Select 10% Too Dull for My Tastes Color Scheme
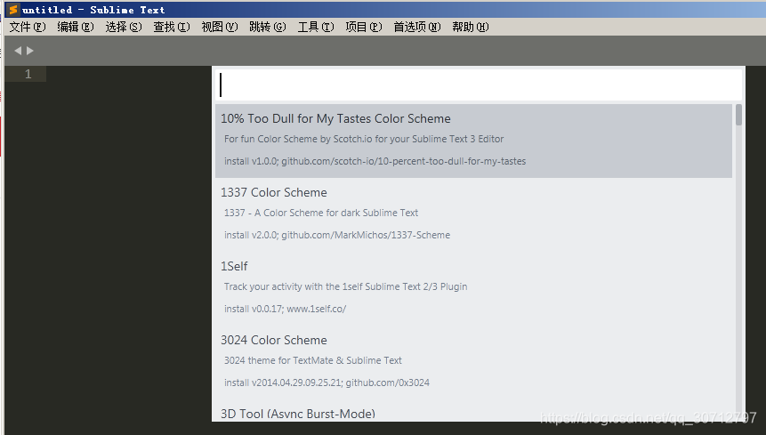 (x=474, y=141)
